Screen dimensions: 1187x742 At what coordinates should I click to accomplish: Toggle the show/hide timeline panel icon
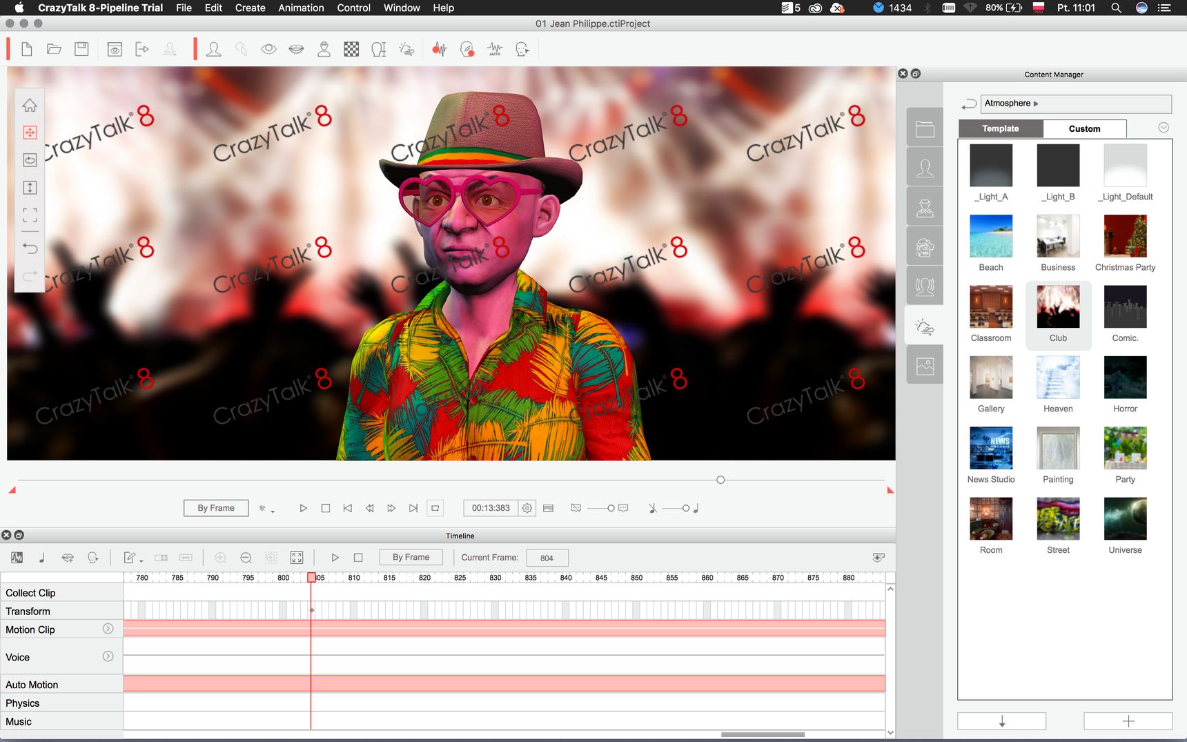(x=548, y=508)
